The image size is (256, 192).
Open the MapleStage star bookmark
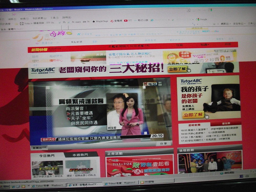100,21
